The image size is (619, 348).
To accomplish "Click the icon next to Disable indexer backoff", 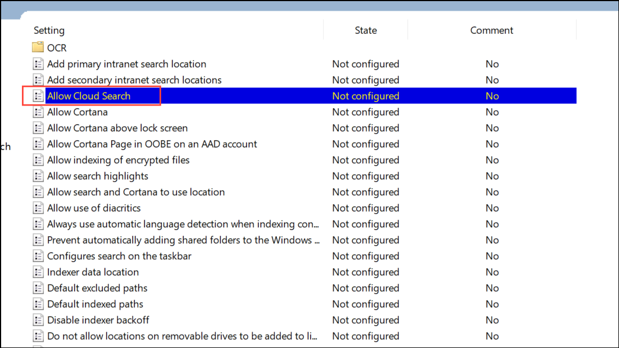I will 38,320.
